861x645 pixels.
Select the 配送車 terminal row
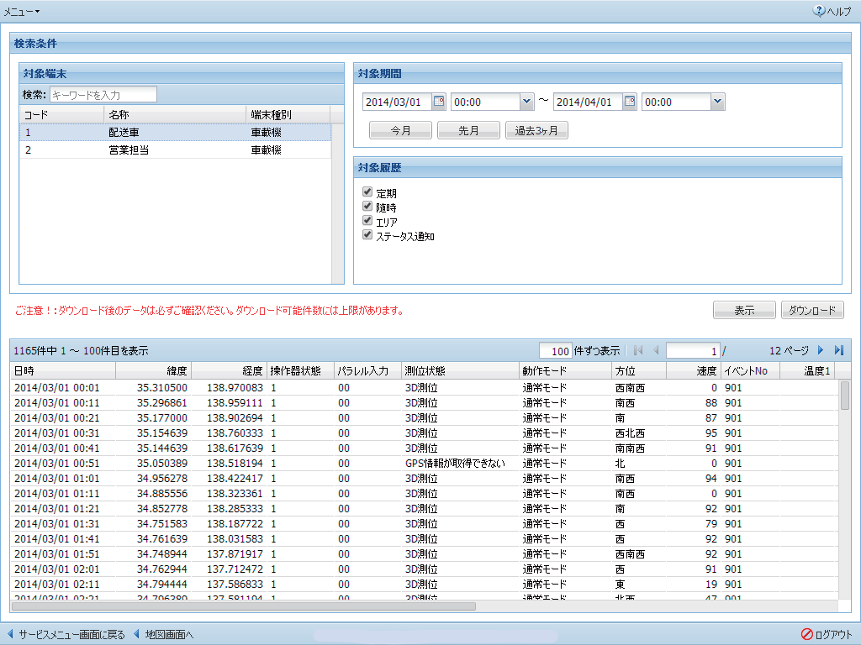[175, 132]
